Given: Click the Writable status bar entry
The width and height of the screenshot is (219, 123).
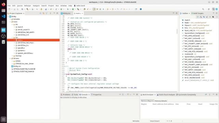Looking at the screenshot, I should (136, 121).
